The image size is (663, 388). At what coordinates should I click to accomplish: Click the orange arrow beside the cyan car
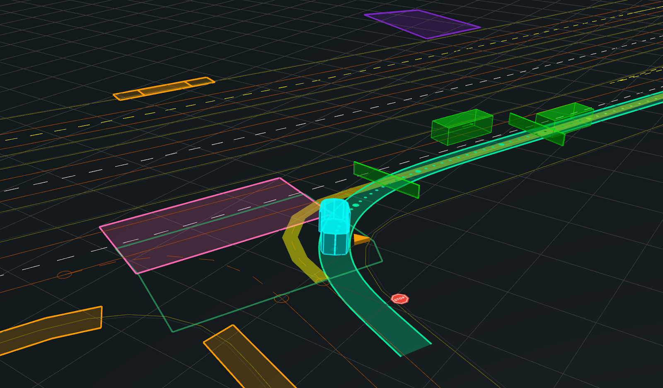pos(361,239)
